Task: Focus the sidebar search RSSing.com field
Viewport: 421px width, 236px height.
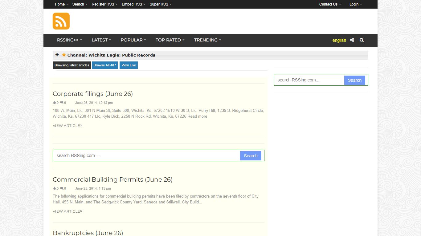Action: pyautogui.click(x=309, y=80)
